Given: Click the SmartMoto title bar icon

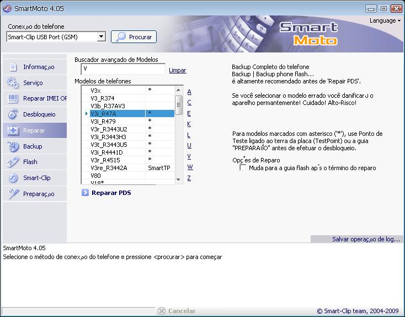Looking at the screenshot, I should point(7,8).
